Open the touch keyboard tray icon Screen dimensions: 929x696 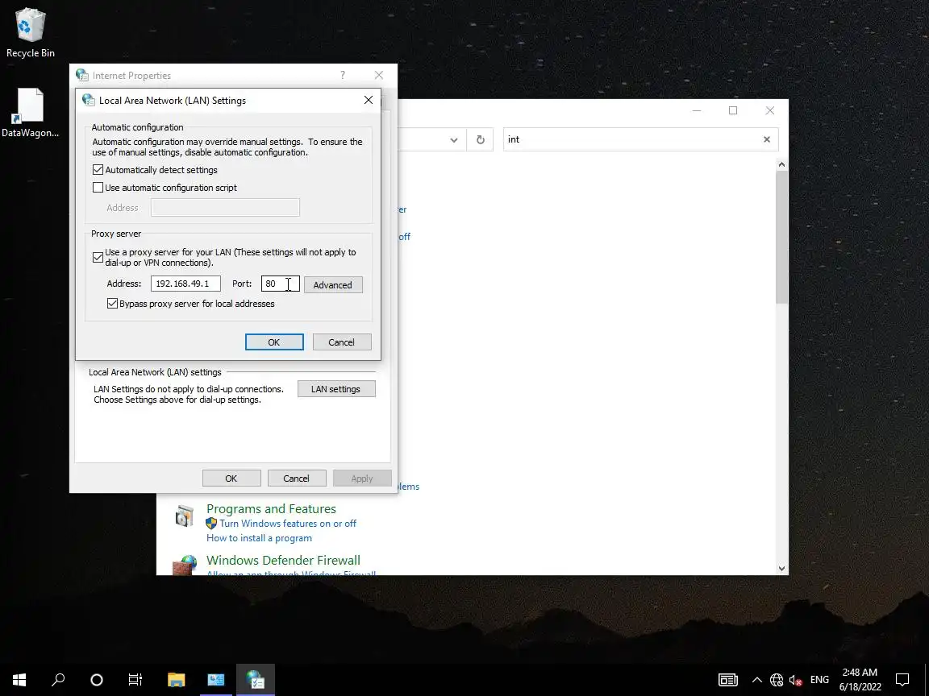coord(728,680)
